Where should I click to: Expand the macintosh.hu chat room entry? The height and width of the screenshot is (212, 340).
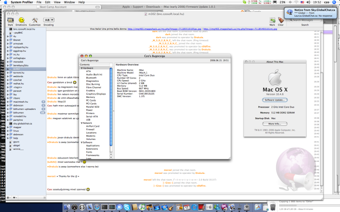(8, 102)
